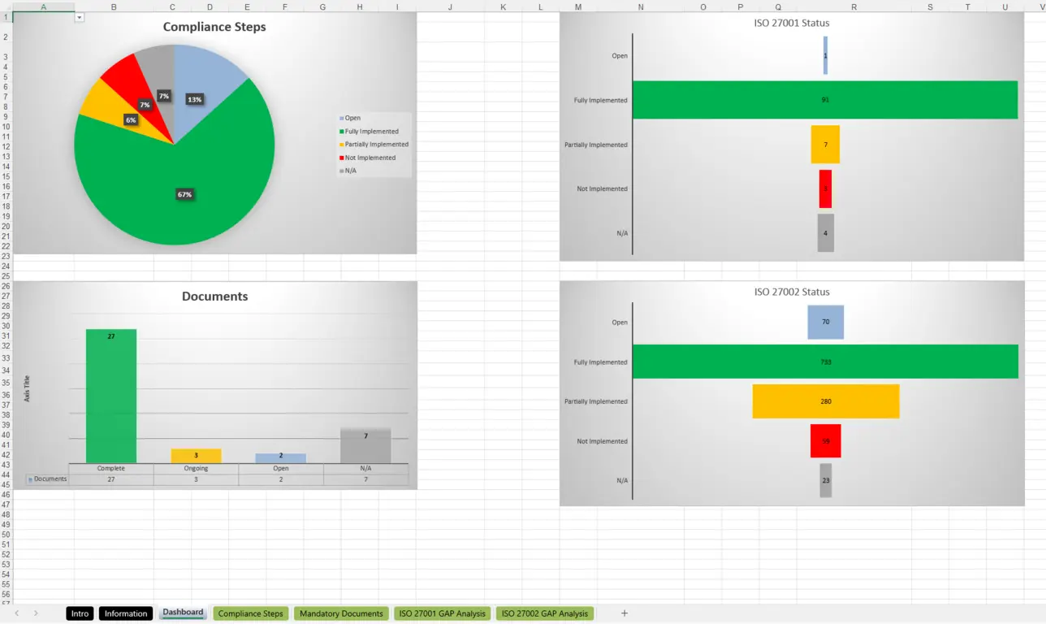Switch to ISO 27002 GAP Analysis sheet
The height and width of the screenshot is (624, 1046).
click(x=545, y=613)
